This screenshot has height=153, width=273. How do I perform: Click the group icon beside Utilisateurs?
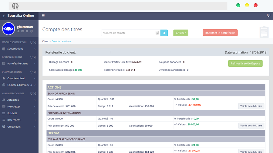pos(4,127)
